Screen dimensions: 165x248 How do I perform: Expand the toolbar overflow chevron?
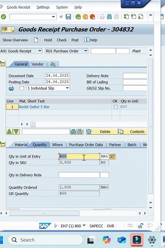point(151,15)
